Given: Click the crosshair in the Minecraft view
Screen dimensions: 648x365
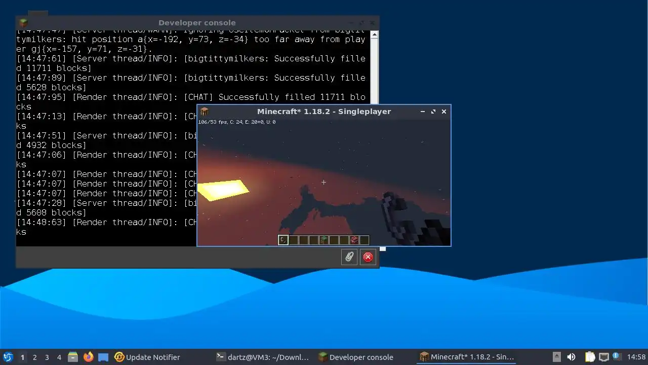Looking at the screenshot, I should tap(323, 182).
